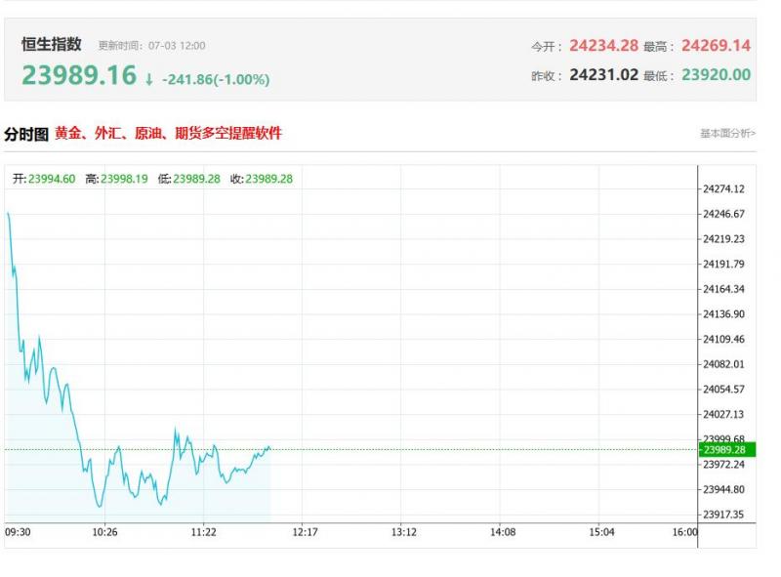Click the opening peak of the price line

point(8,214)
